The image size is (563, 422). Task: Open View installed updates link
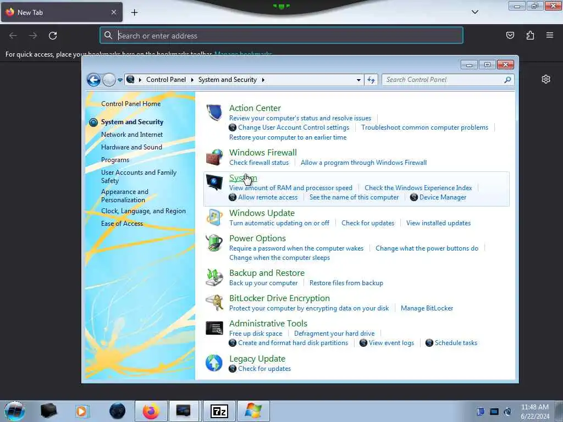[x=438, y=223]
